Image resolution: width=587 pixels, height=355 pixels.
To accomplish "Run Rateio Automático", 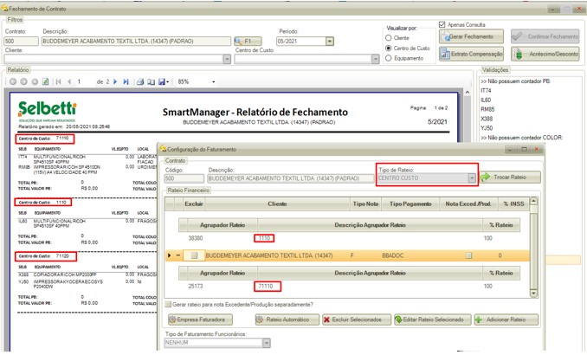I will pos(287,319).
